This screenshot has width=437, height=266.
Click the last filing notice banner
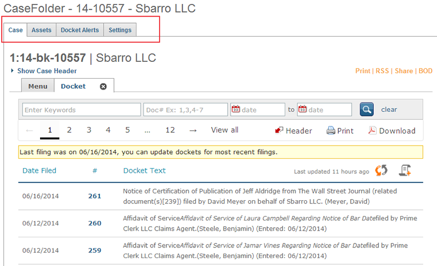coord(220,152)
